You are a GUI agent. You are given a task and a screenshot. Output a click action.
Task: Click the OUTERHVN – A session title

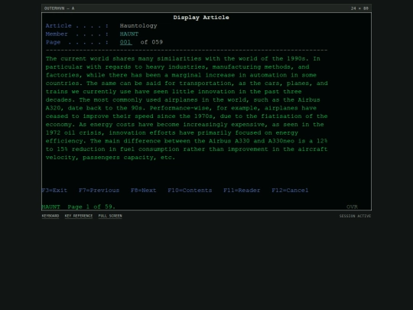coord(59,8)
